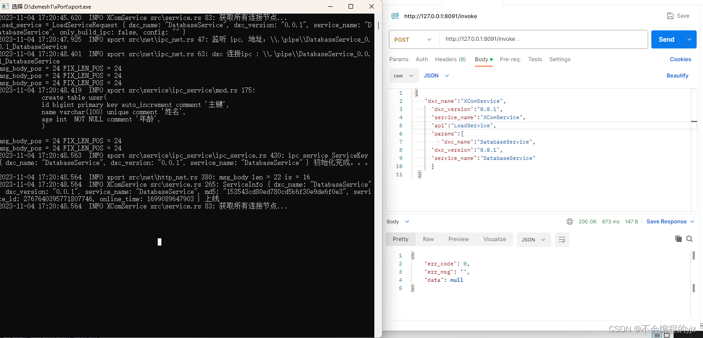Click the "data": null response line

pos(444,280)
